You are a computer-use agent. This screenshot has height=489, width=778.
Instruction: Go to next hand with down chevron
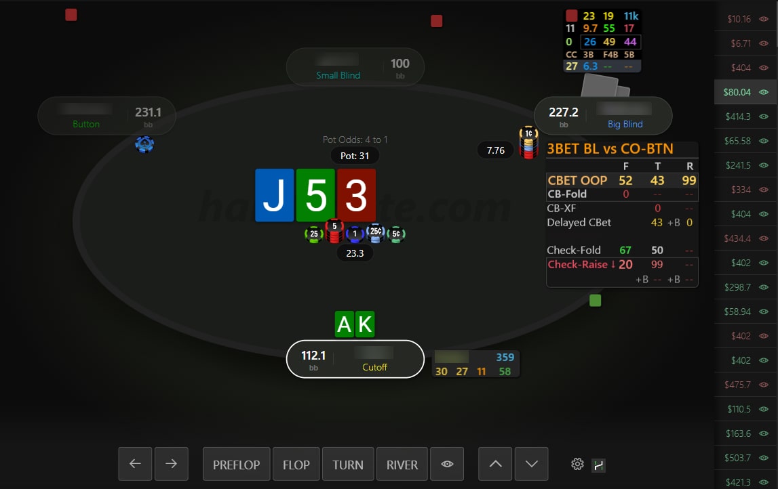point(531,464)
